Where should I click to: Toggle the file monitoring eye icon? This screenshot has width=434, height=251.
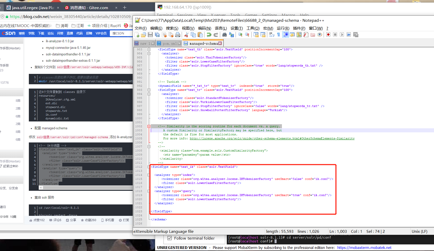tap(320, 35)
